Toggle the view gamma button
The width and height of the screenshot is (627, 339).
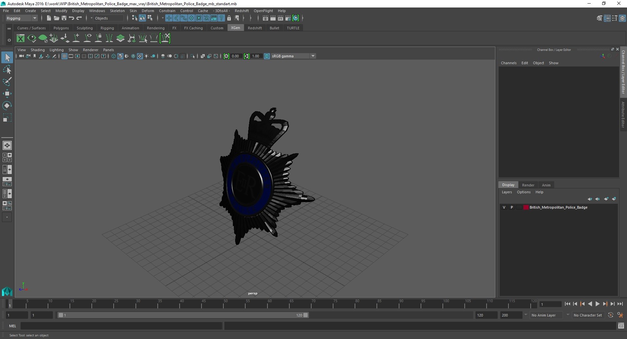(x=247, y=56)
